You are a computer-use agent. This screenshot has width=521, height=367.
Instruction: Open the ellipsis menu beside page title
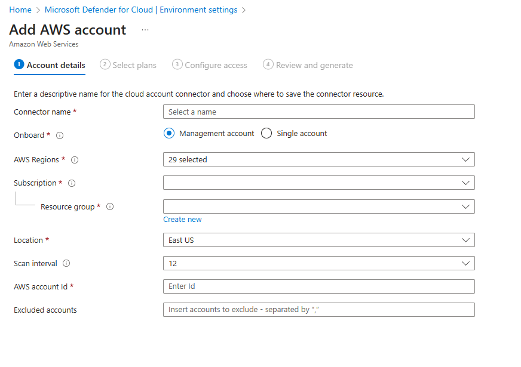pos(145,30)
